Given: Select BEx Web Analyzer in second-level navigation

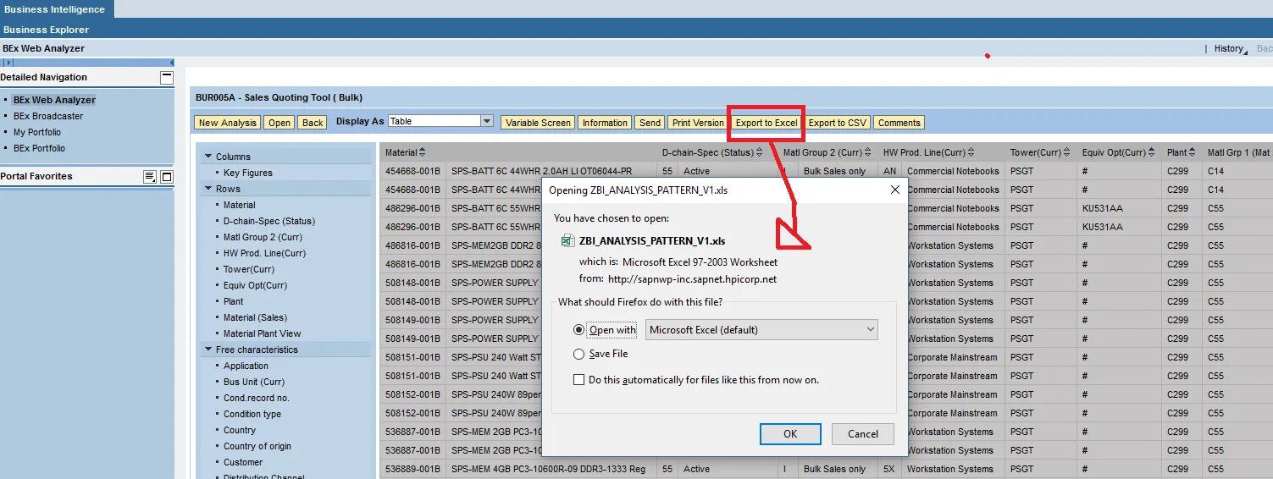Looking at the screenshot, I should (44, 48).
